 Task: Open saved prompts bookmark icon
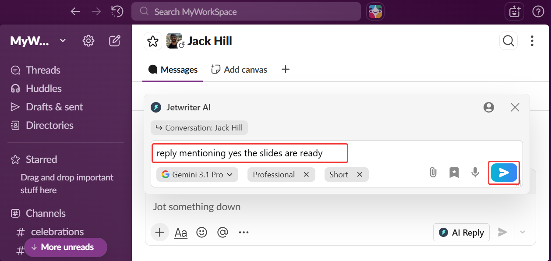(454, 173)
